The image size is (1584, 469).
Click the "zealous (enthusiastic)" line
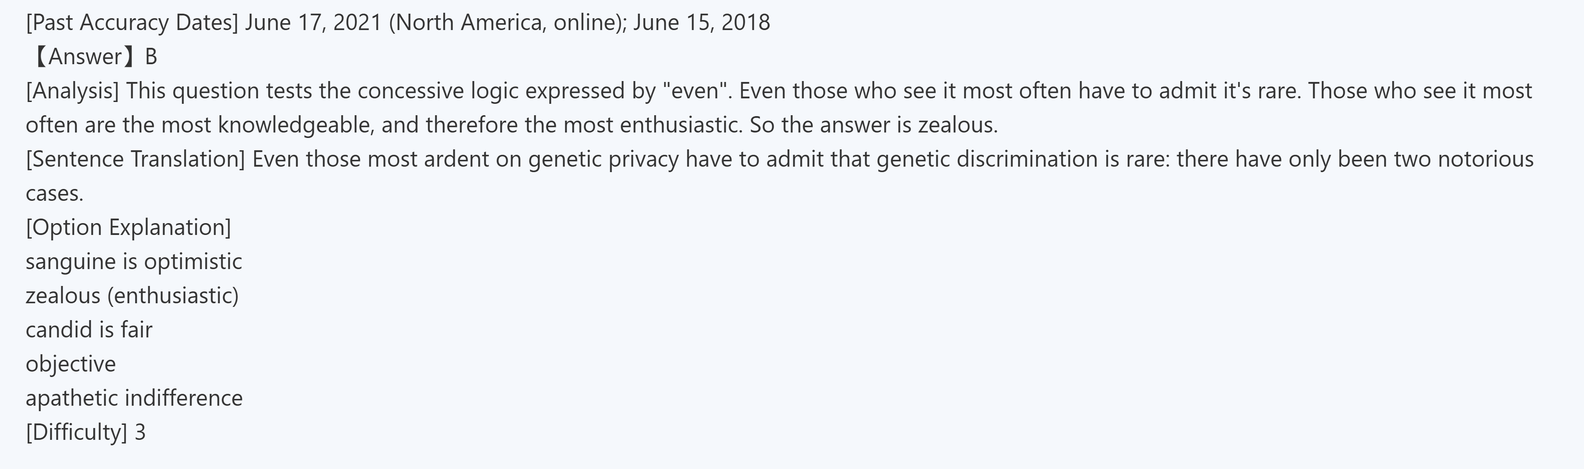coord(132,296)
